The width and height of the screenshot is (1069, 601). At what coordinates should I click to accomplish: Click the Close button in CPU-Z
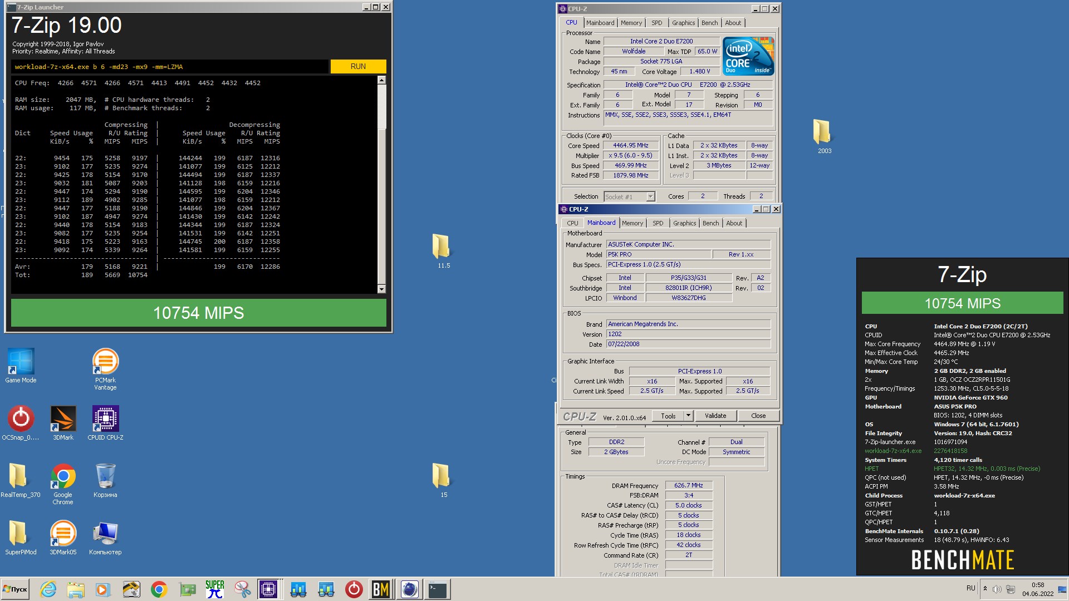pos(758,416)
